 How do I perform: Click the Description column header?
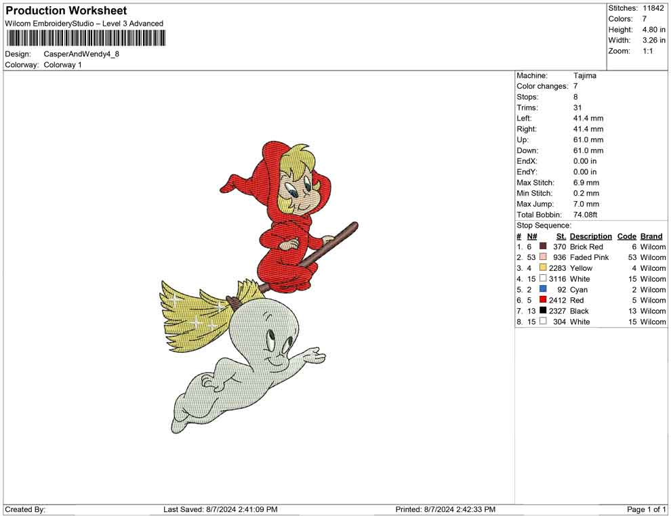tap(590, 236)
